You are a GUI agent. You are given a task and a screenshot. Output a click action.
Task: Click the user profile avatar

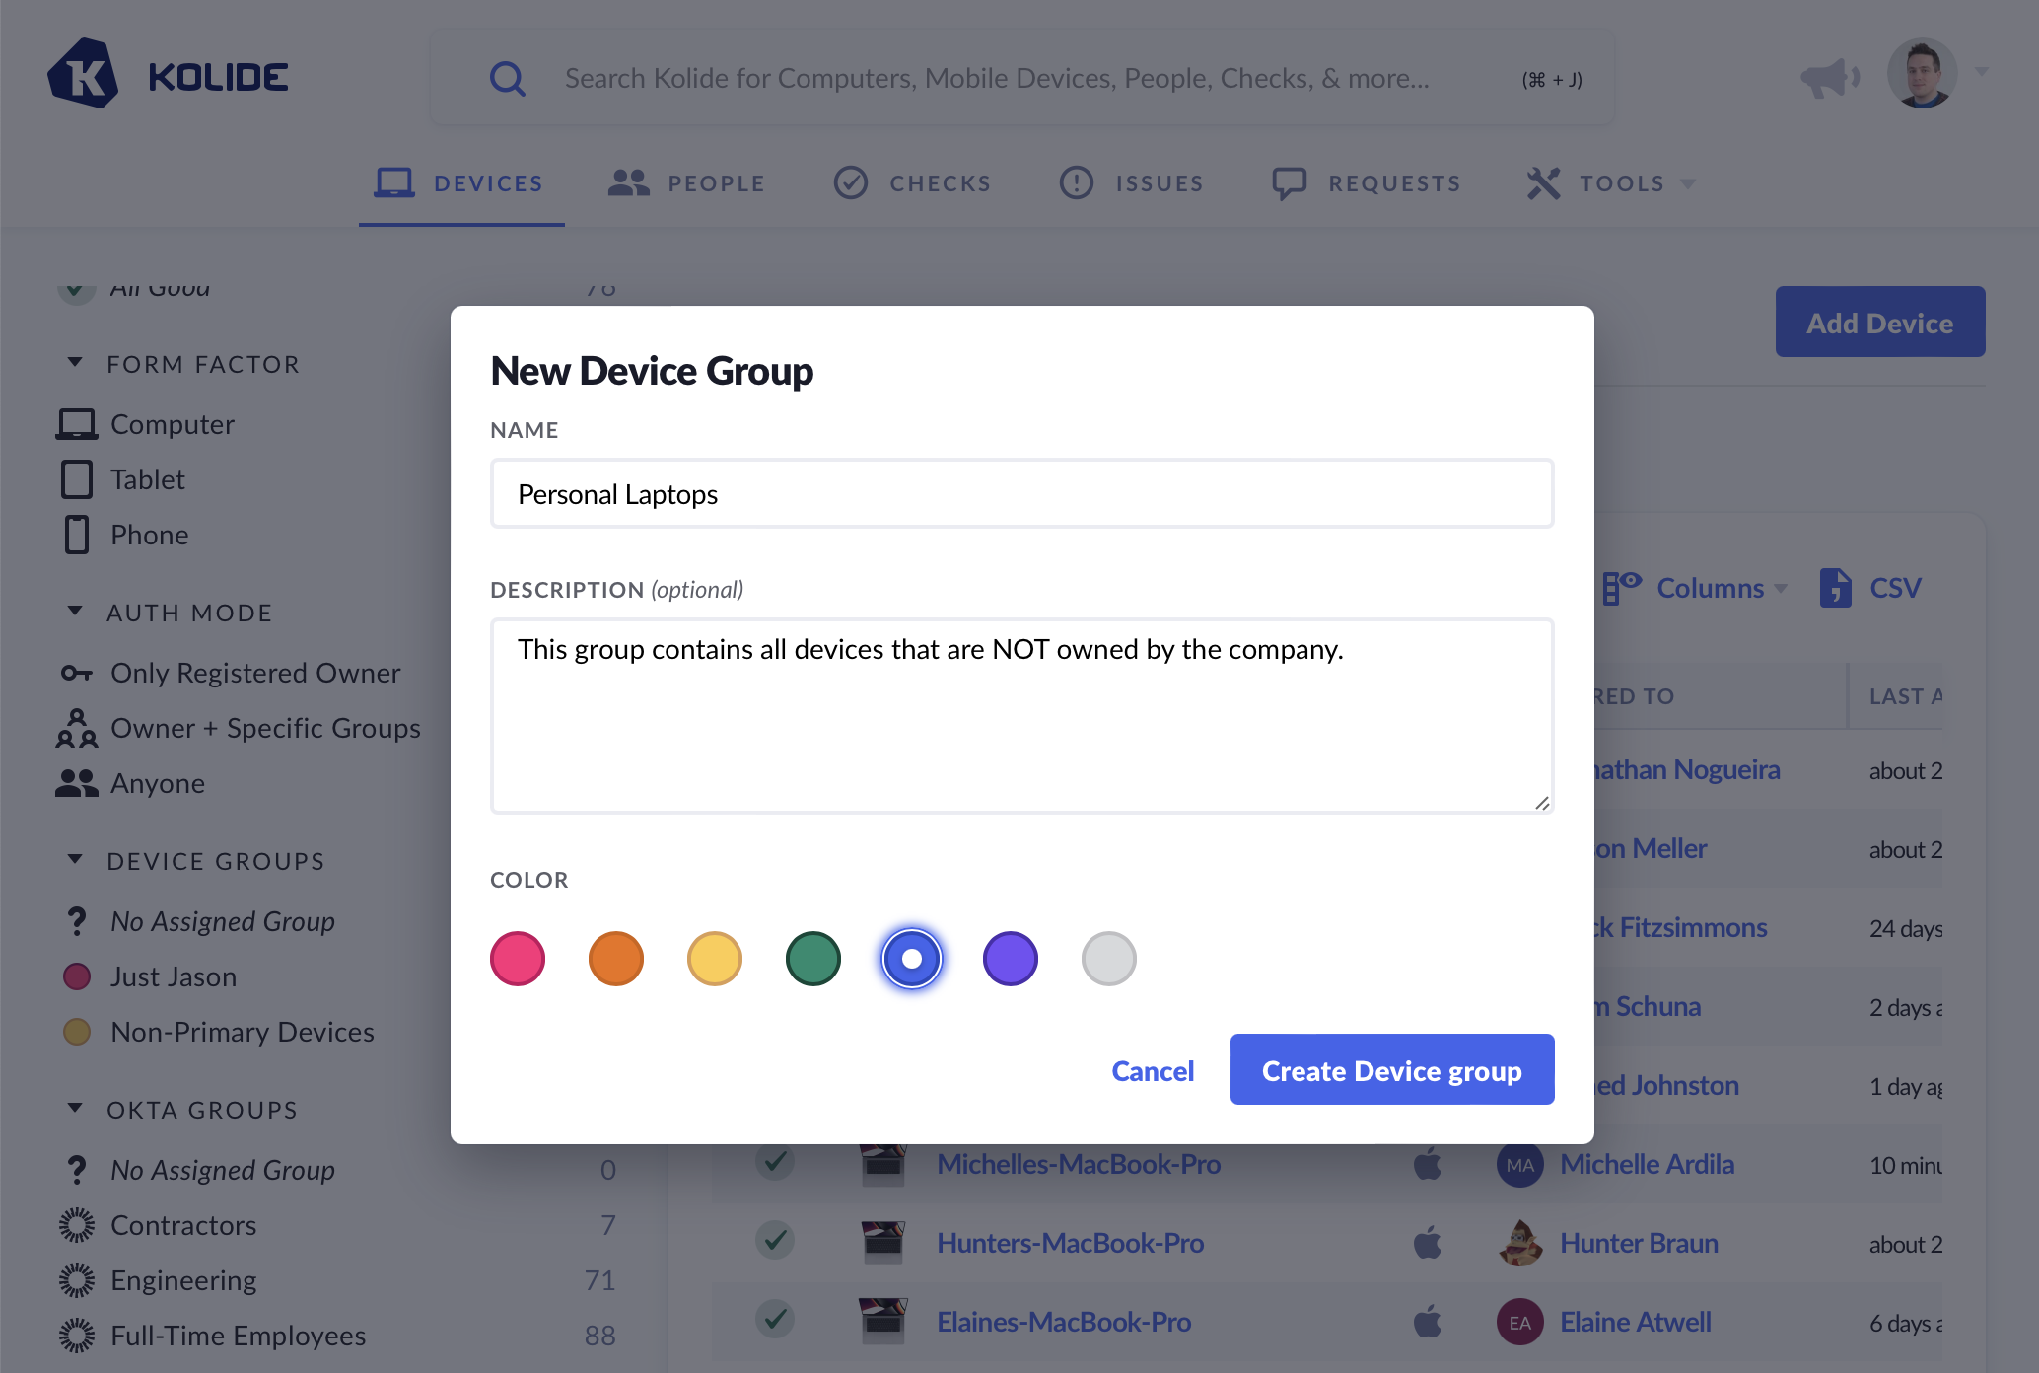(x=1921, y=74)
